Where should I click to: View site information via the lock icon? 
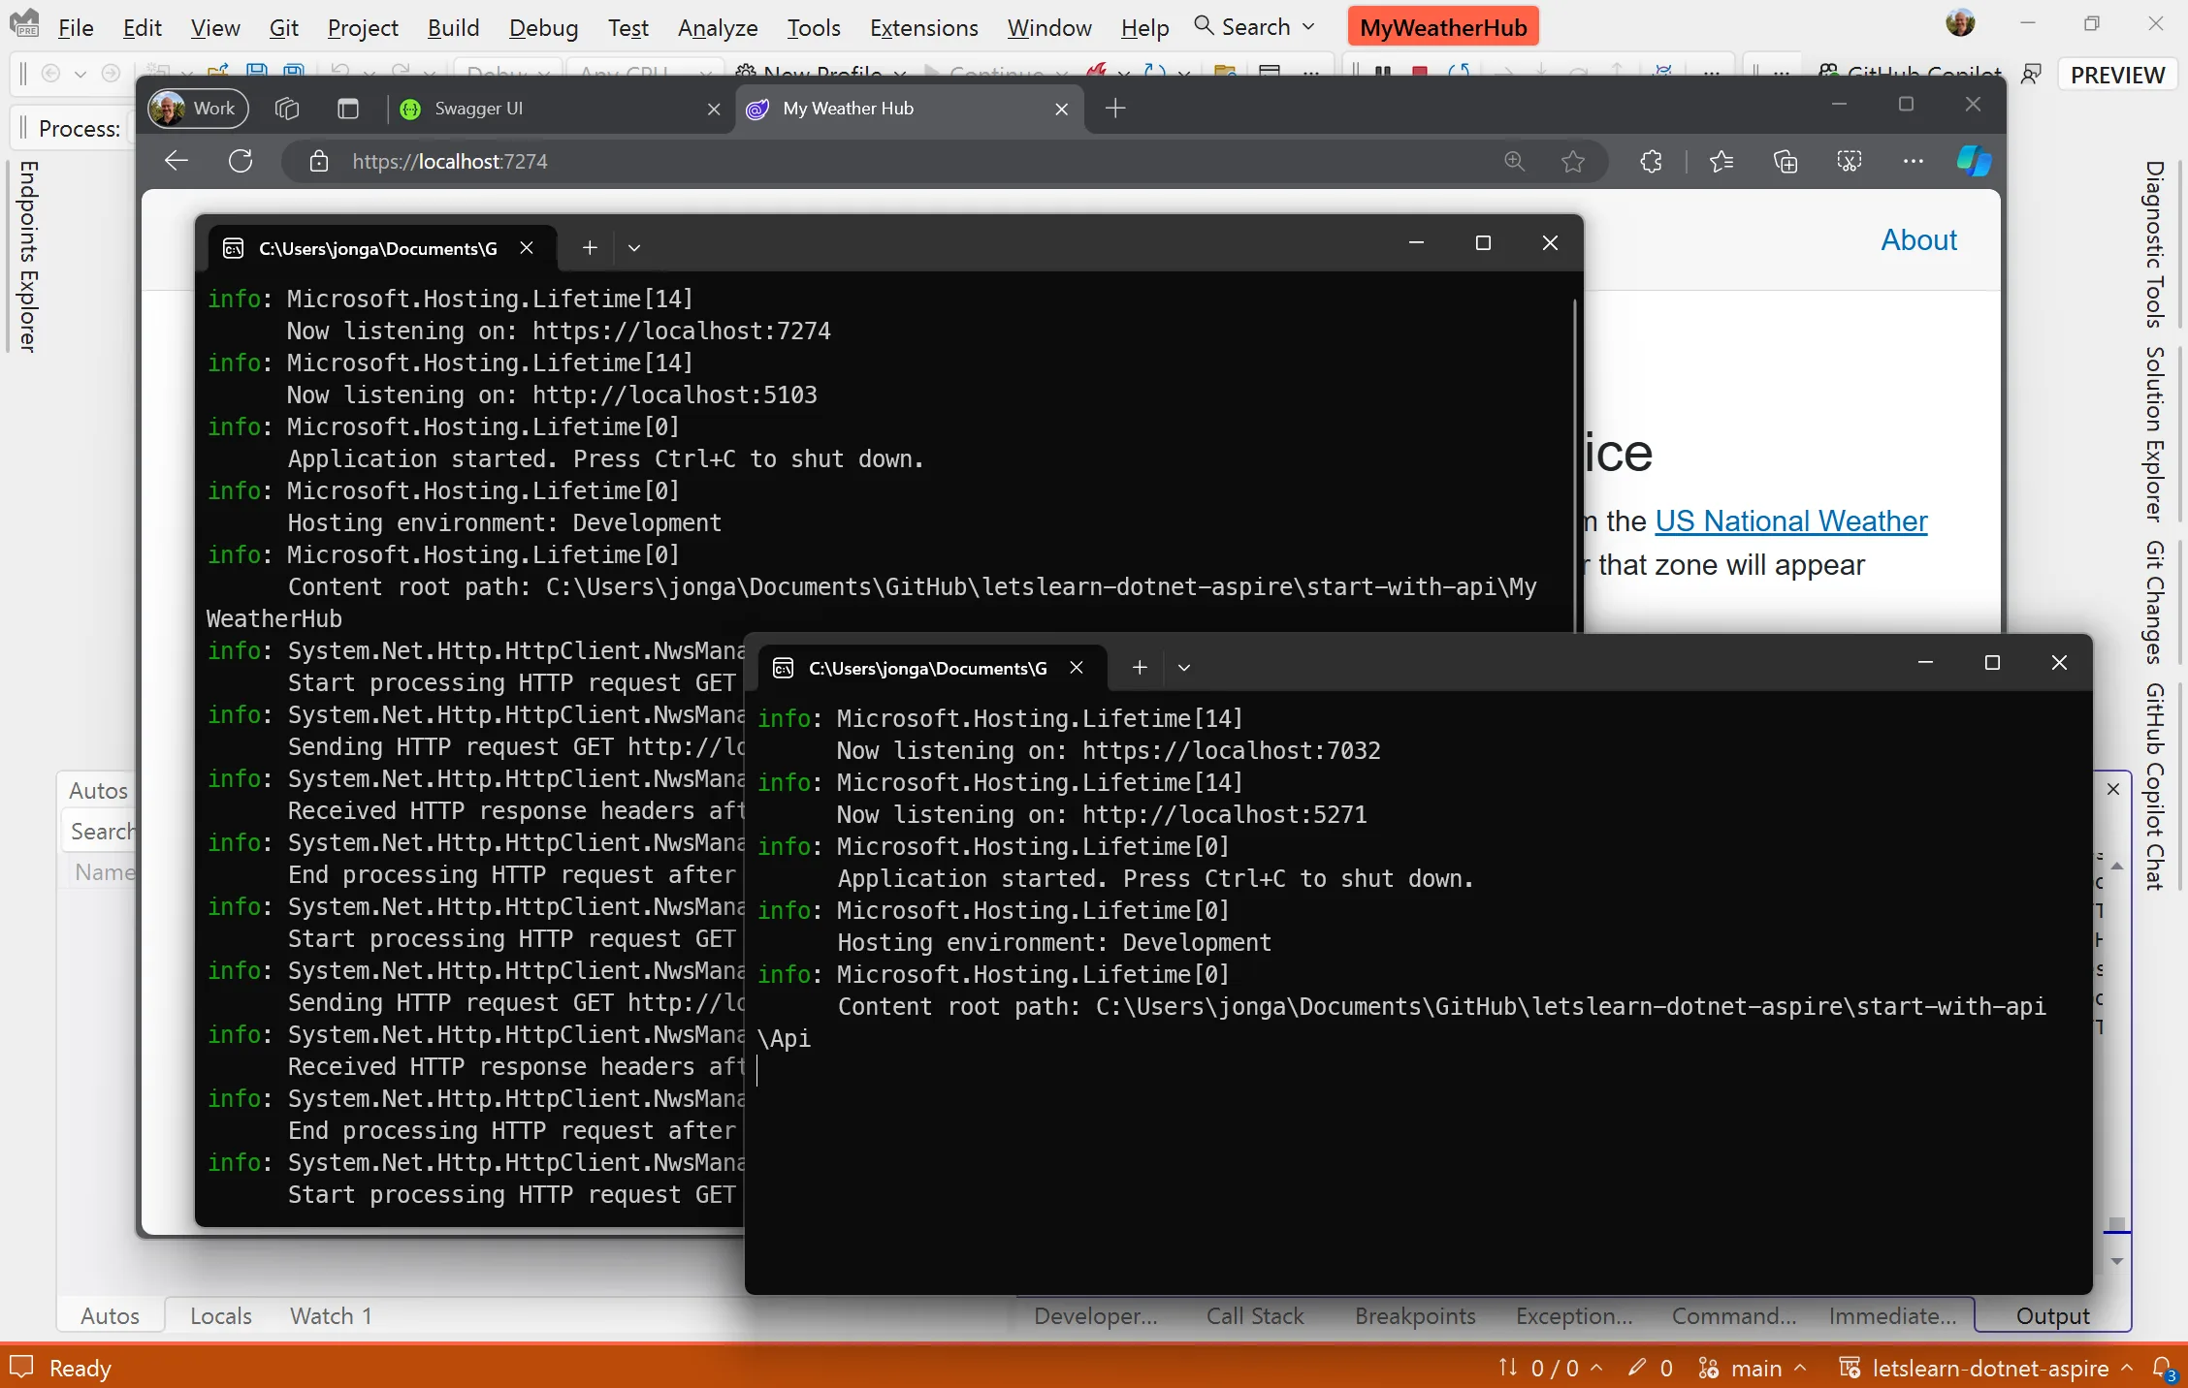coord(320,161)
